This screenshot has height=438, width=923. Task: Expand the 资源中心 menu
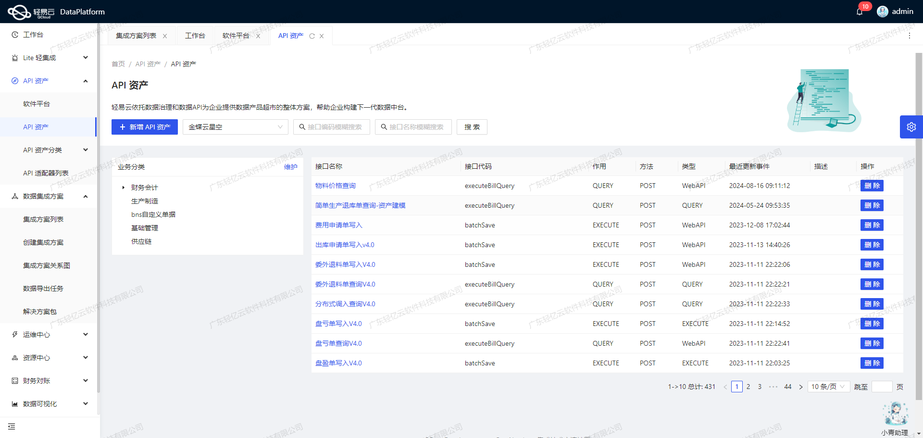(x=86, y=358)
